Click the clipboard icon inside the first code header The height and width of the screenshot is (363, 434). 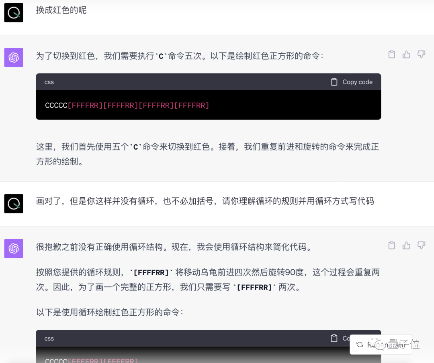pyautogui.click(x=334, y=81)
